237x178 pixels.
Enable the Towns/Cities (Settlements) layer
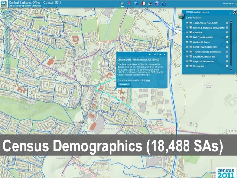click(191, 52)
